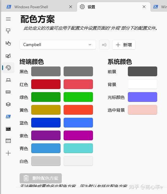Add a new profile with plus icon

8,153
